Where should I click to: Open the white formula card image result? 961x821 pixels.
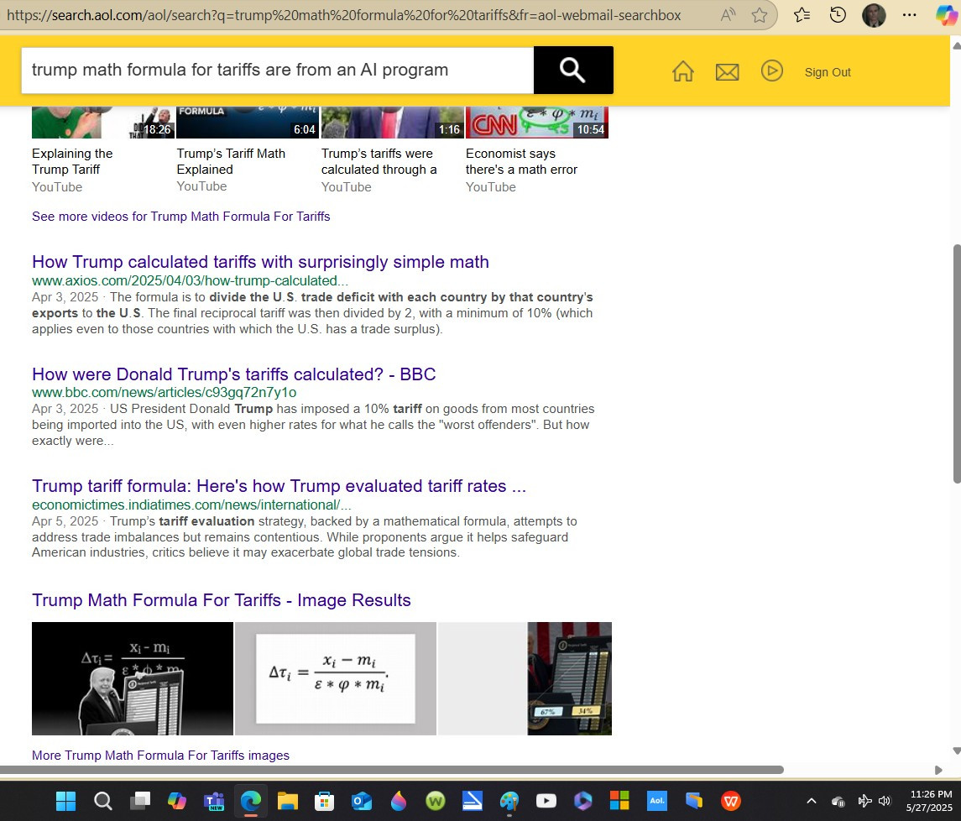[335, 678]
